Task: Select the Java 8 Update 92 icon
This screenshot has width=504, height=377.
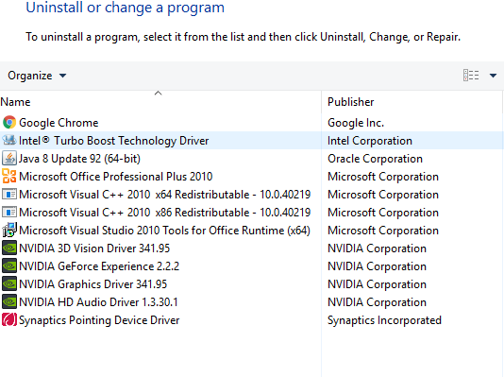Action: coord(9,159)
